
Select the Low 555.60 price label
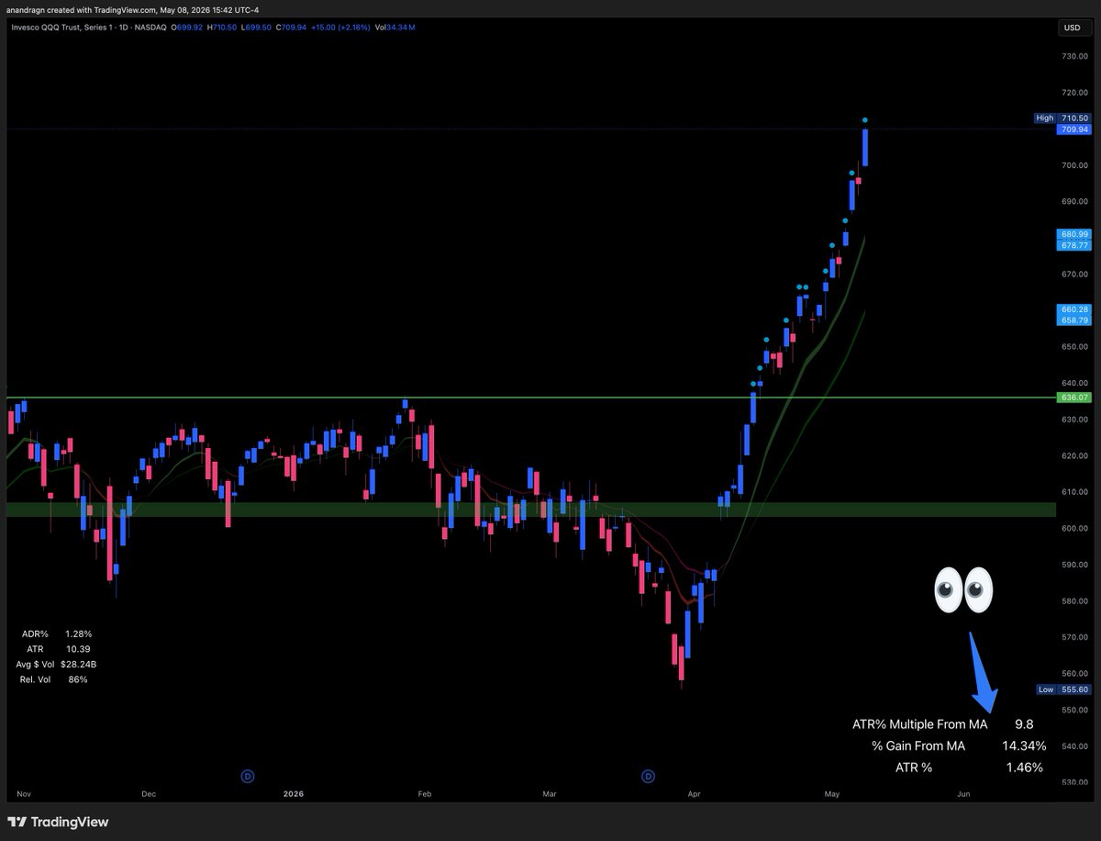pyautogui.click(x=1062, y=690)
